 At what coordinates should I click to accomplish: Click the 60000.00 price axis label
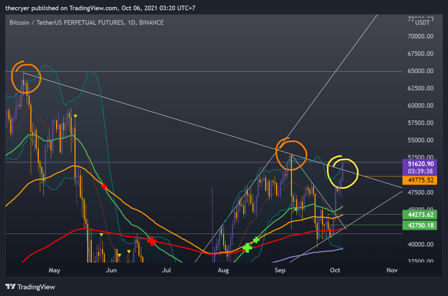pos(420,105)
